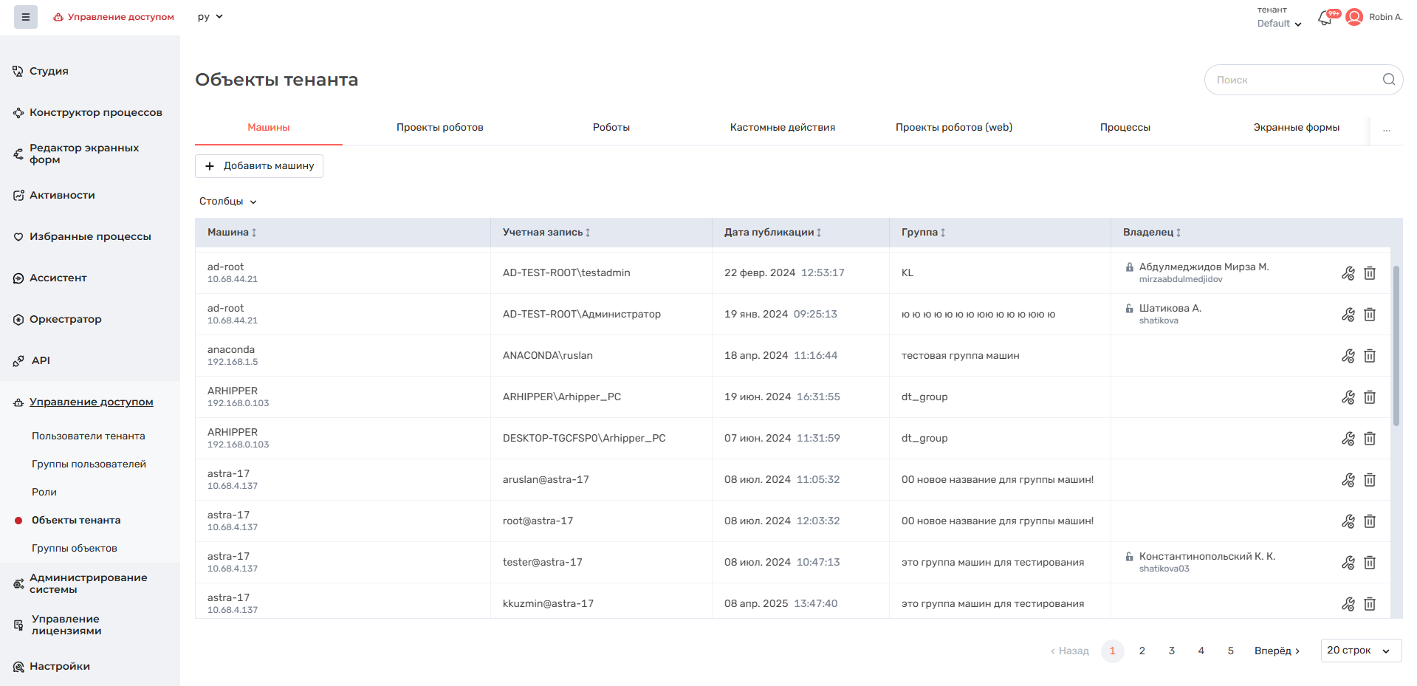Go to next page with Вперёд
The height and width of the screenshot is (686, 1417).
(1277, 651)
